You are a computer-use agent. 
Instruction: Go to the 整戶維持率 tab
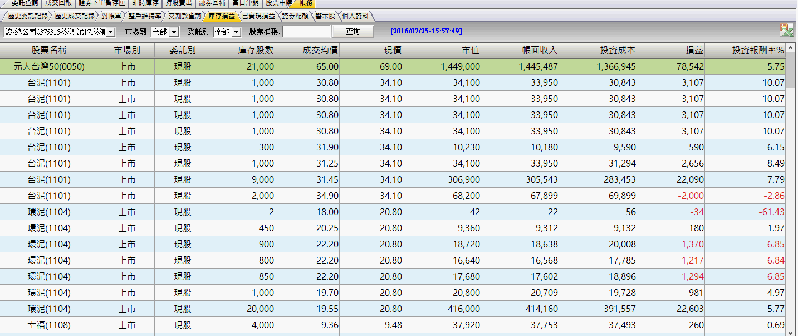point(145,16)
